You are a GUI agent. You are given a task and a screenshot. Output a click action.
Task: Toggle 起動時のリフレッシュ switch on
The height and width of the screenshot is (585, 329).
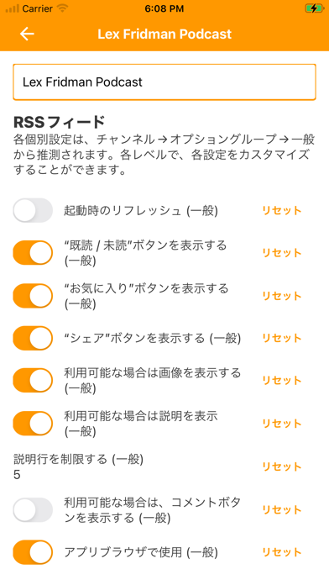pos(34,210)
